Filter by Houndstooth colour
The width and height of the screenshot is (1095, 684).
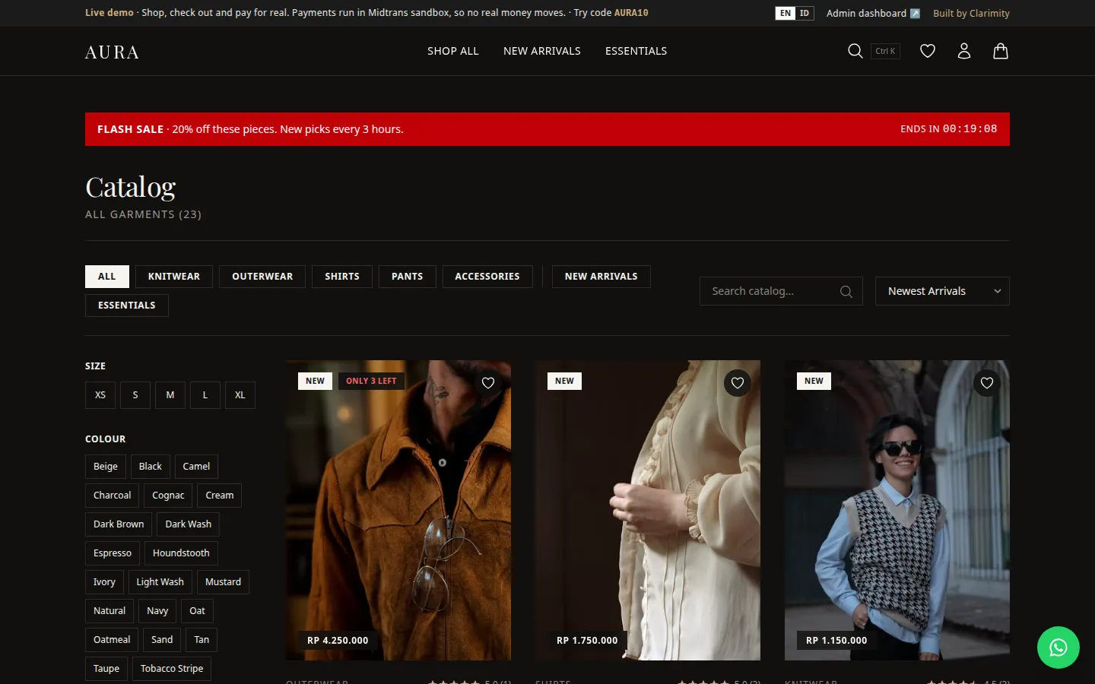tap(181, 553)
